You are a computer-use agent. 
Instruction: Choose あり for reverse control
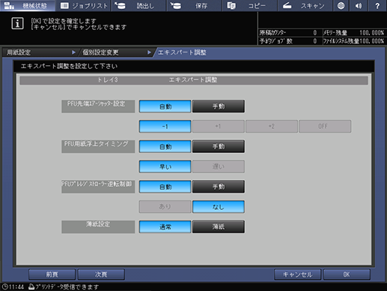coord(165,207)
